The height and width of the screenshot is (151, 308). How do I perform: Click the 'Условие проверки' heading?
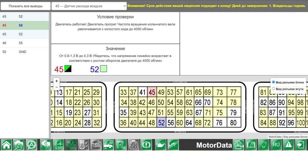click(x=115, y=17)
